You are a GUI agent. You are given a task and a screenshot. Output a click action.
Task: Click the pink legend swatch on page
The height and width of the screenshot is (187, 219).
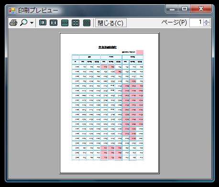pos(140,52)
